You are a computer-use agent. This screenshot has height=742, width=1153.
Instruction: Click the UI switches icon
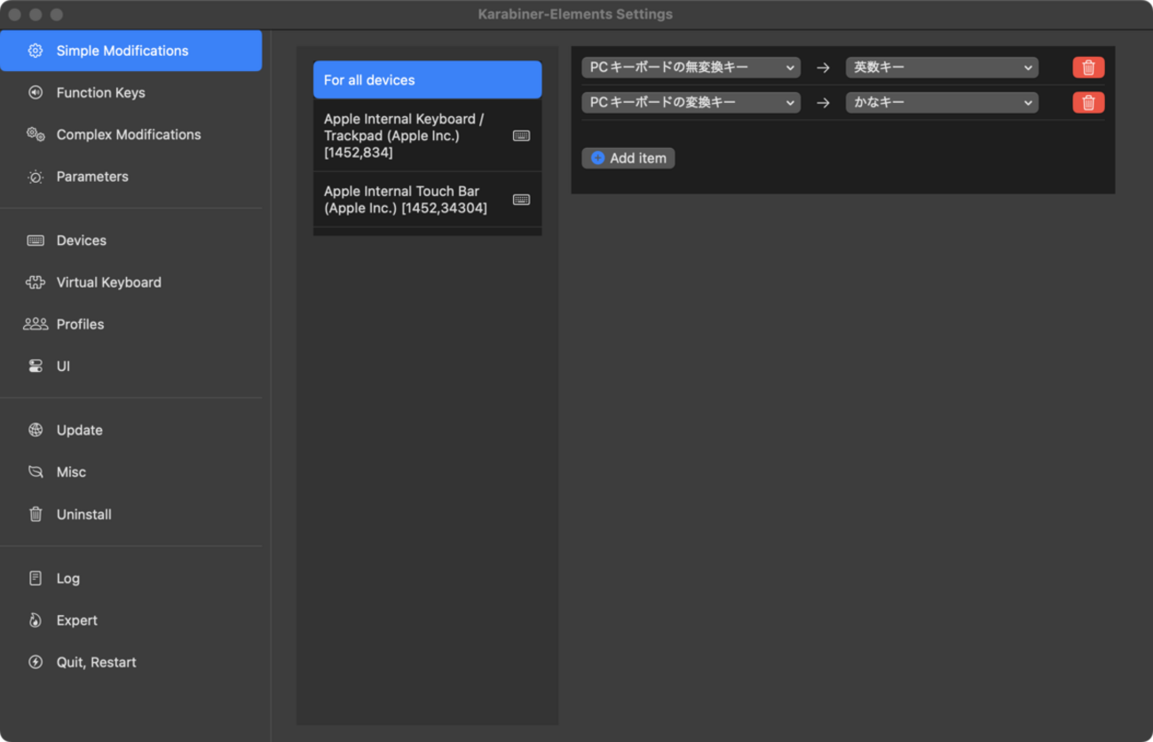(36, 366)
